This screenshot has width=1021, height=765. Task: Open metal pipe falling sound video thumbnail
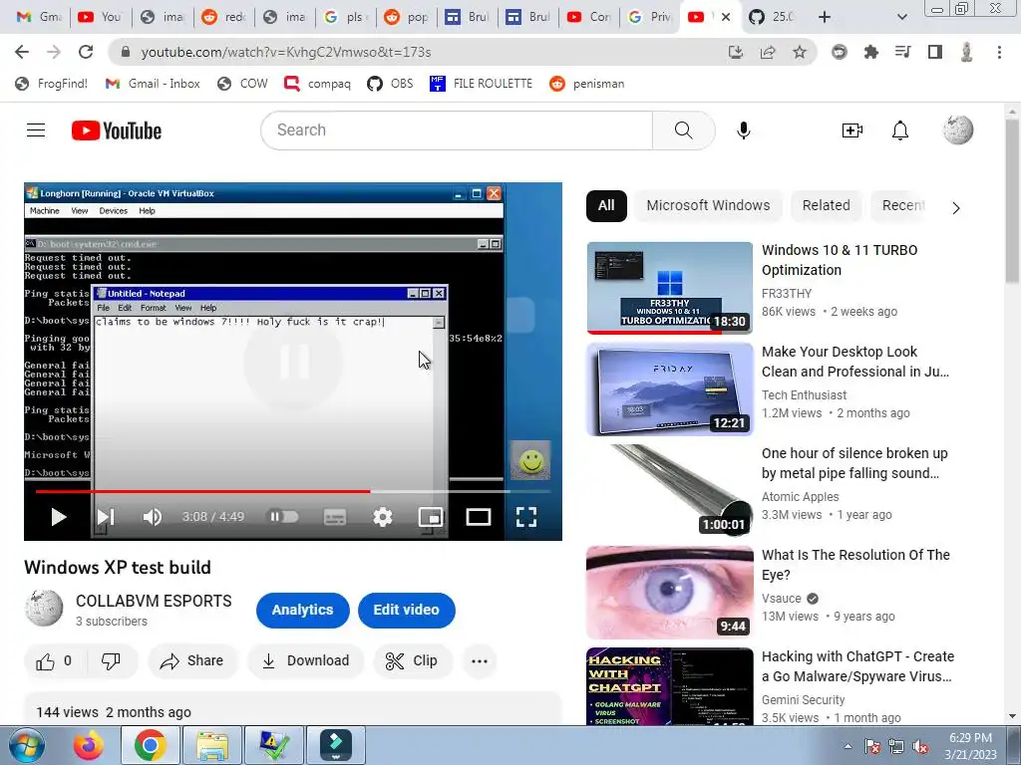669,490
